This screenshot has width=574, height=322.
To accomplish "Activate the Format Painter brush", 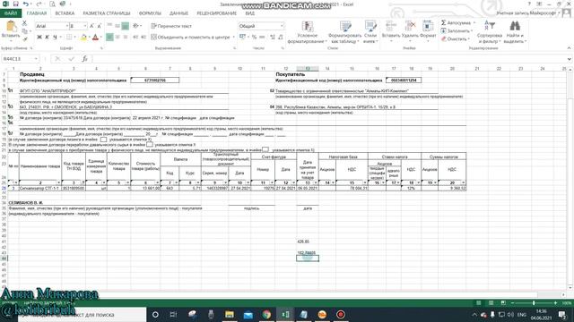I will pyautogui.click(x=24, y=38).
